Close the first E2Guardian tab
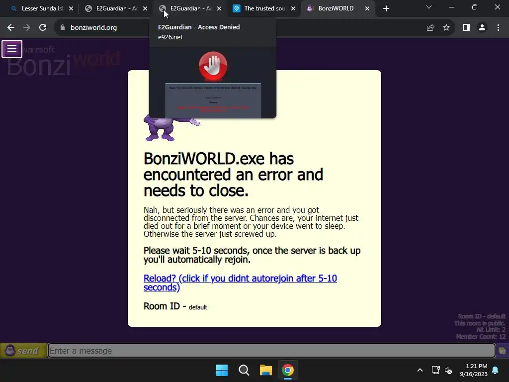This screenshot has height=382, width=509. 145,9
